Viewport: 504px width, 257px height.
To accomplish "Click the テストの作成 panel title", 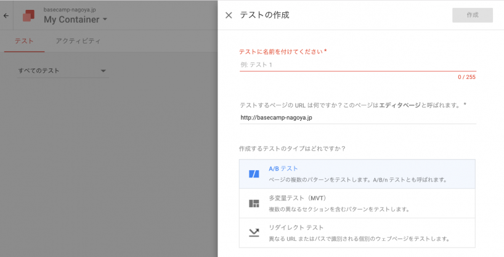I will (x=264, y=15).
